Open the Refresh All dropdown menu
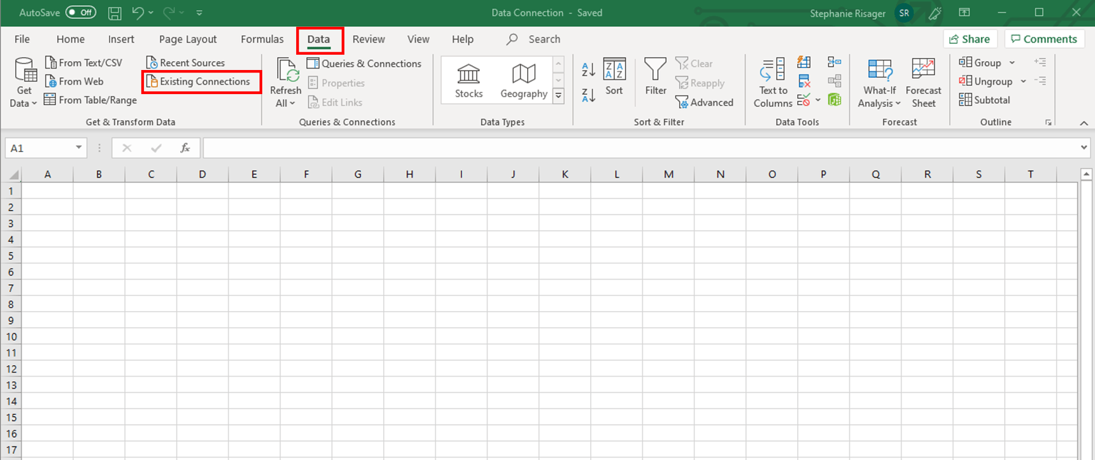 [285, 103]
